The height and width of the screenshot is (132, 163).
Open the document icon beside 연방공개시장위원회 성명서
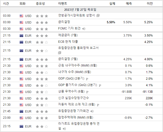point(98,15)
